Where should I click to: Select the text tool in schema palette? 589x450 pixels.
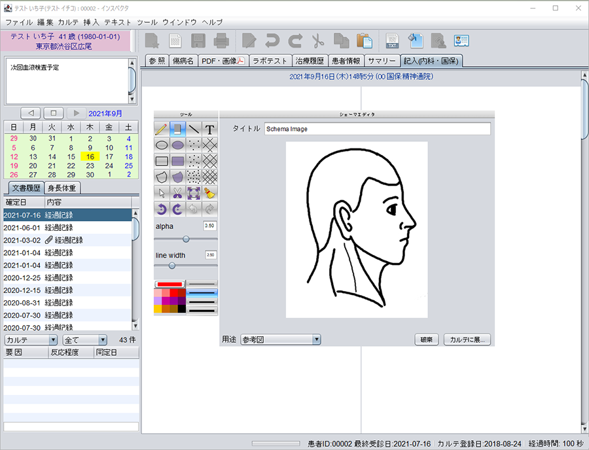point(209,130)
